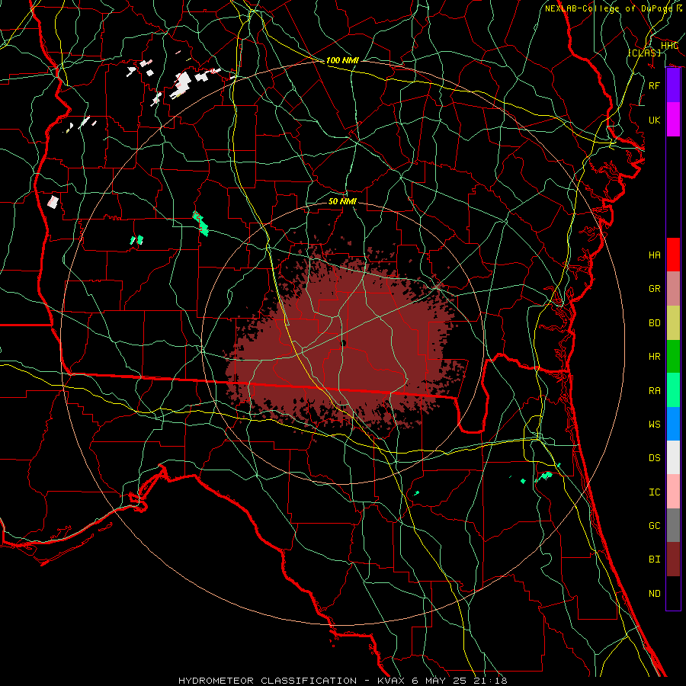Screen dimensions: 686x686
Task: Click the '(CLAS)' units label
Action: click(x=644, y=53)
